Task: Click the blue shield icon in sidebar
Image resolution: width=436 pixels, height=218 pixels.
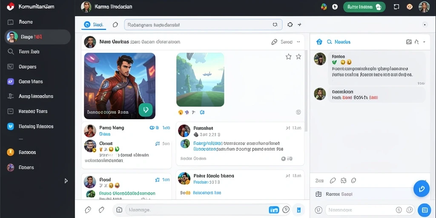Action: point(11,126)
